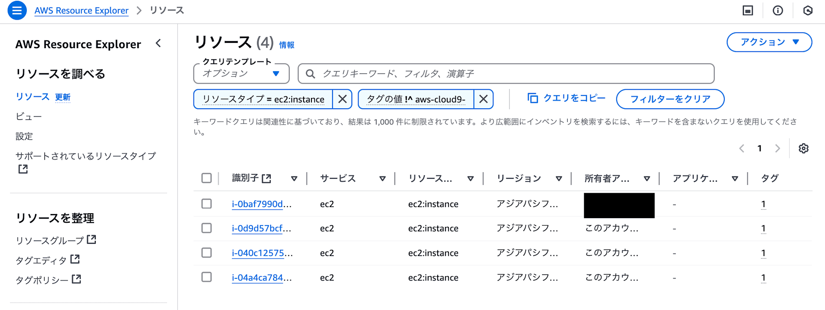825x310 pixels.
Task: Click the リソースタイプ = ec2:instance filter chip
Action: click(263, 99)
